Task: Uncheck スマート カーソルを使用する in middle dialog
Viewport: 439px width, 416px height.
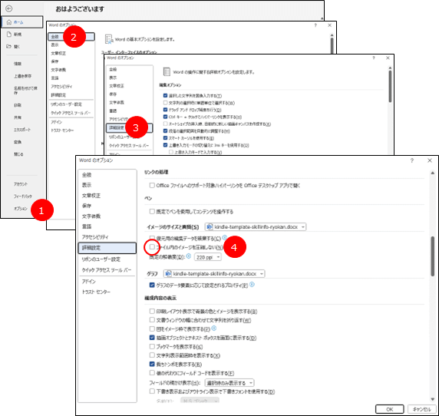Action: pos(165,138)
